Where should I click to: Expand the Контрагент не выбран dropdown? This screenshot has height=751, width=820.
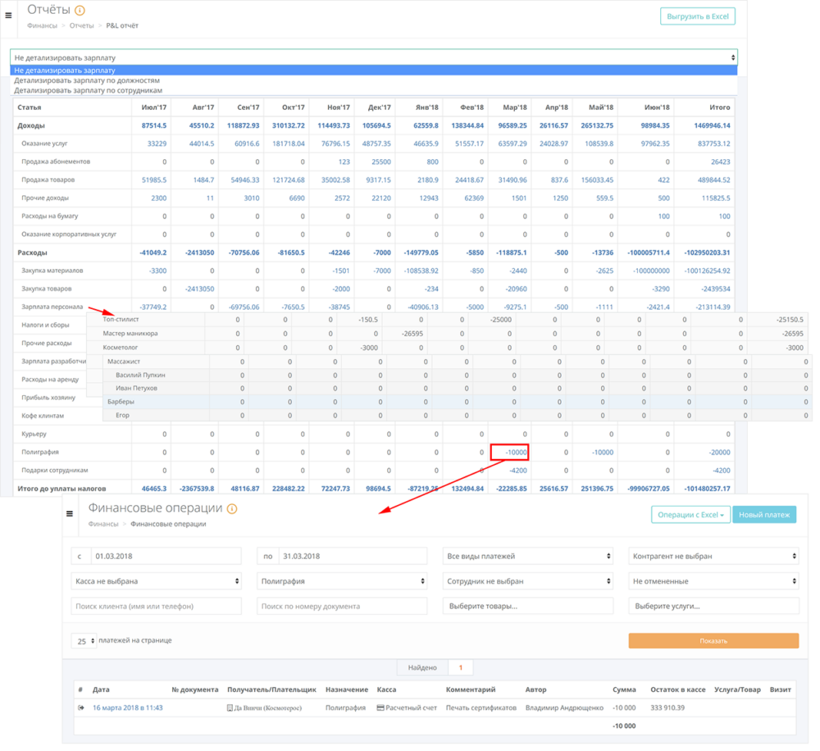pyautogui.click(x=713, y=556)
